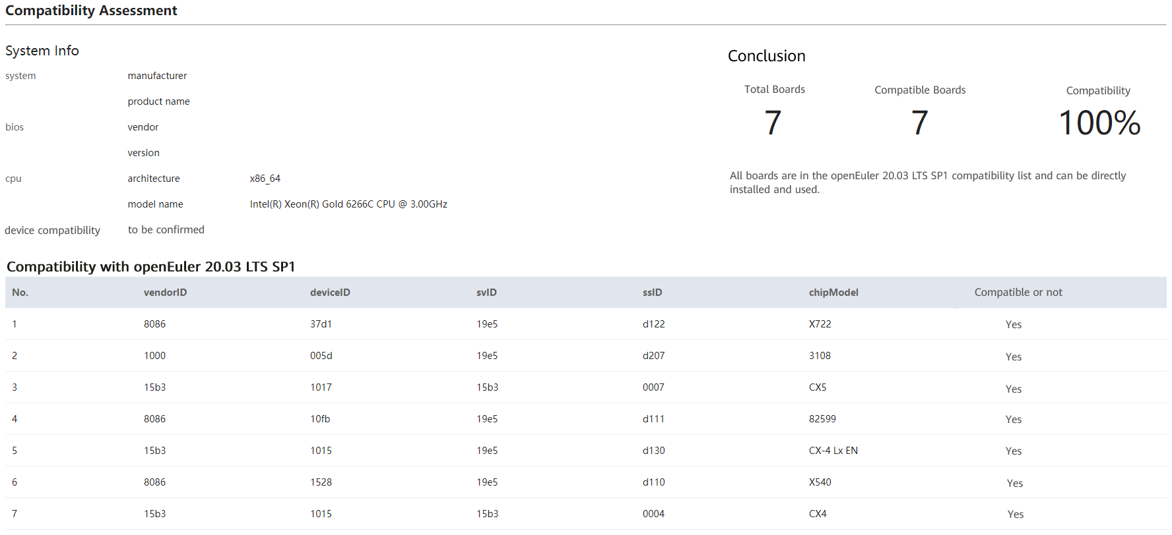
Task: Select the X540 chip model cell
Action: (x=820, y=482)
